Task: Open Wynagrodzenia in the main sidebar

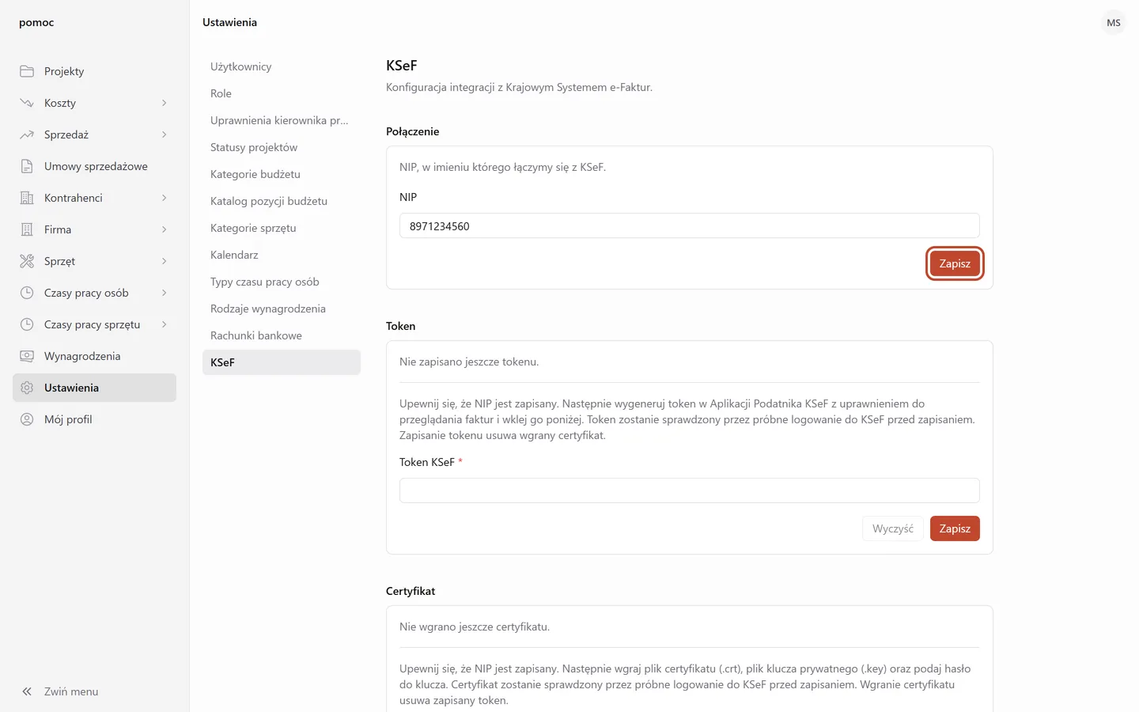Action: click(94, 356)
